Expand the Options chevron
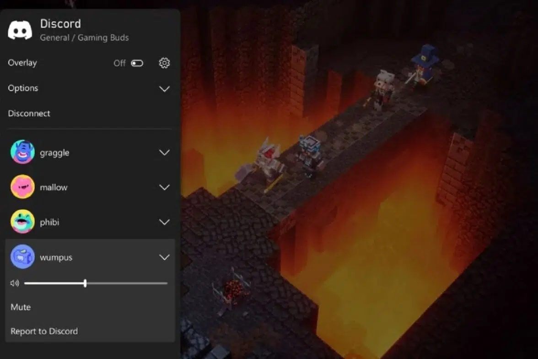Screen dimensions: 538x359 click(164, 89)
